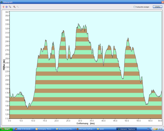Click the system clock in the tray
This screenshot has width=164, height=131.
pyautogui.click(x=160, y=129)
